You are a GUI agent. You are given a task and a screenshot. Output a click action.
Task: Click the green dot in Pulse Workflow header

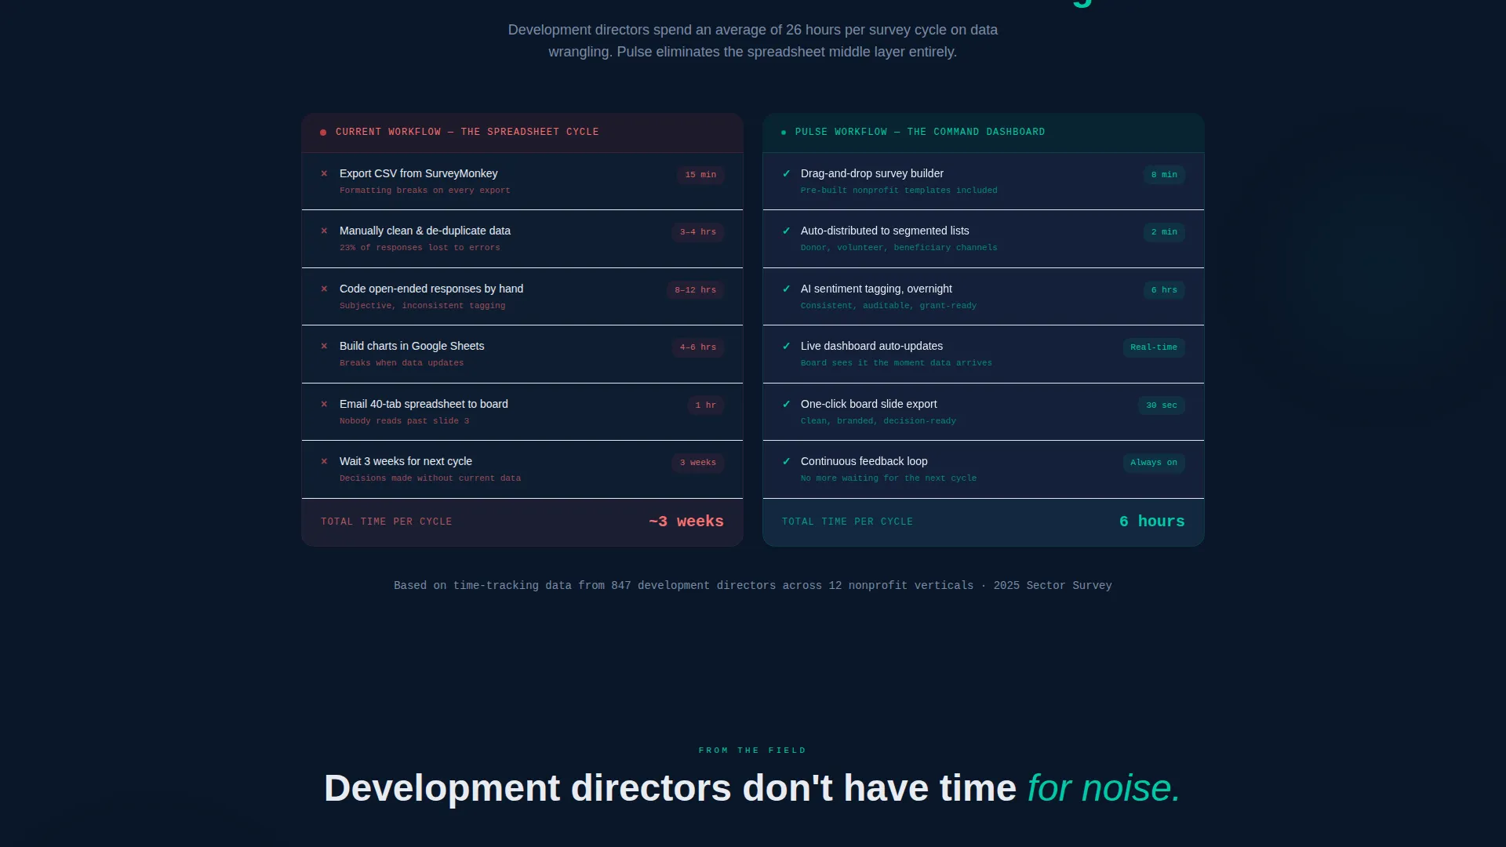784,133
